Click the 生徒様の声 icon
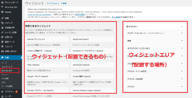 (2, 28)
